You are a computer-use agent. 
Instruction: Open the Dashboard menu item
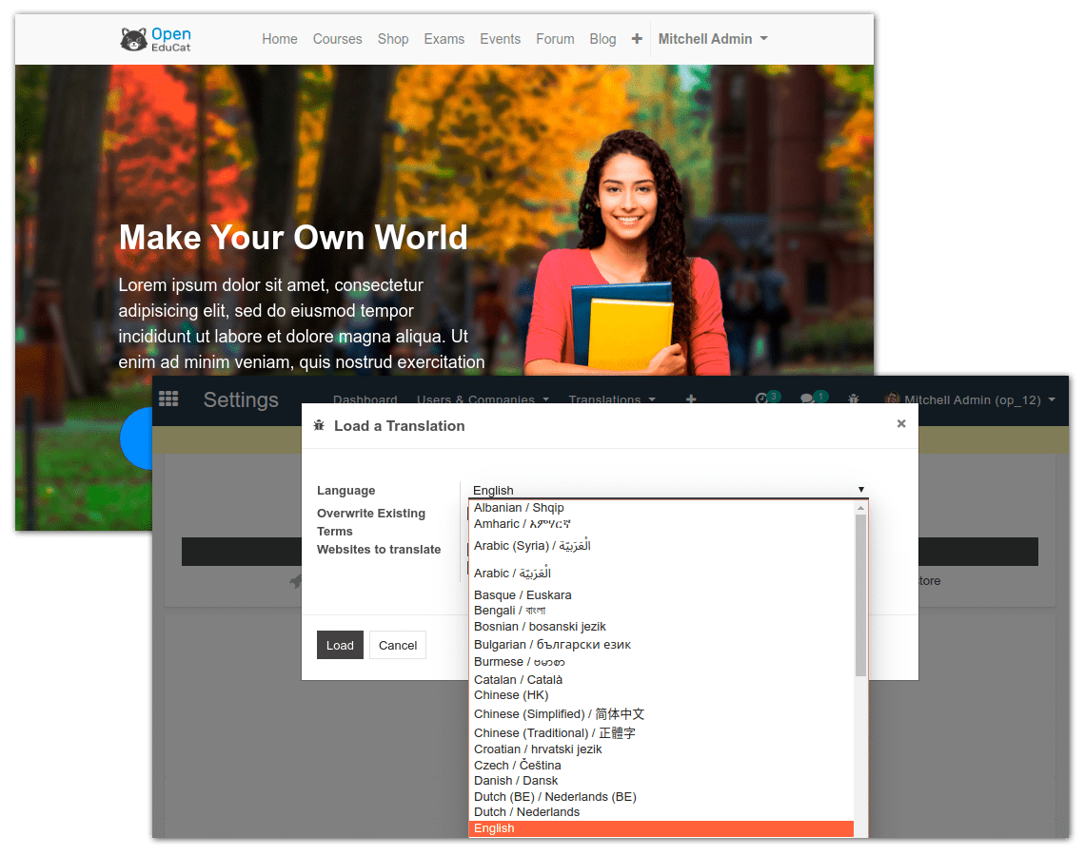coord(365,399)
